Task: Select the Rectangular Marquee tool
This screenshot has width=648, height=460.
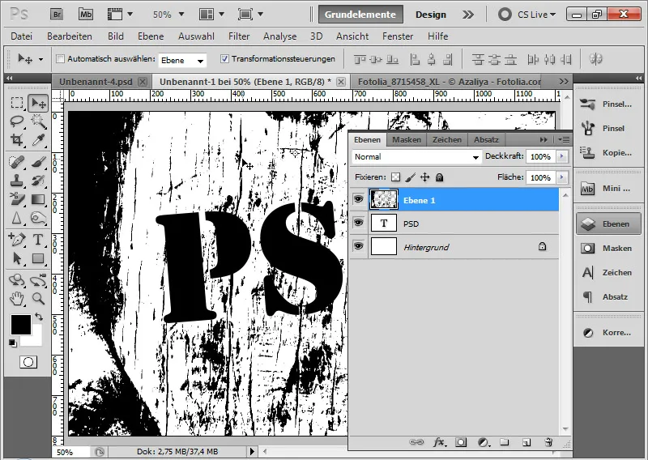Action: (17, 103)
